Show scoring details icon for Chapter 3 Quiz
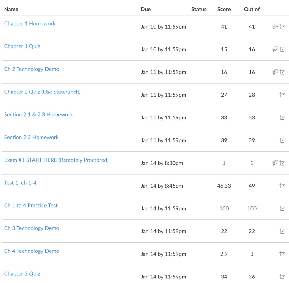Screen dimensions: 289x283 point(282,277)
